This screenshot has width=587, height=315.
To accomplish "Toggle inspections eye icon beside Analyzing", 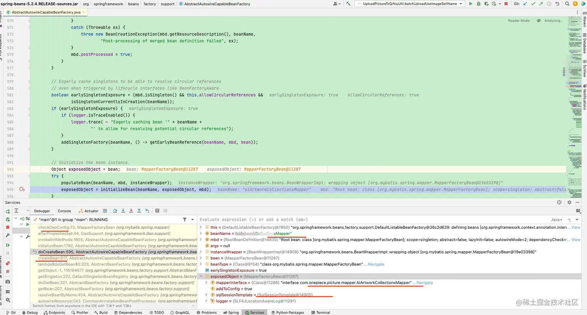I will click(x=538, y=21).
